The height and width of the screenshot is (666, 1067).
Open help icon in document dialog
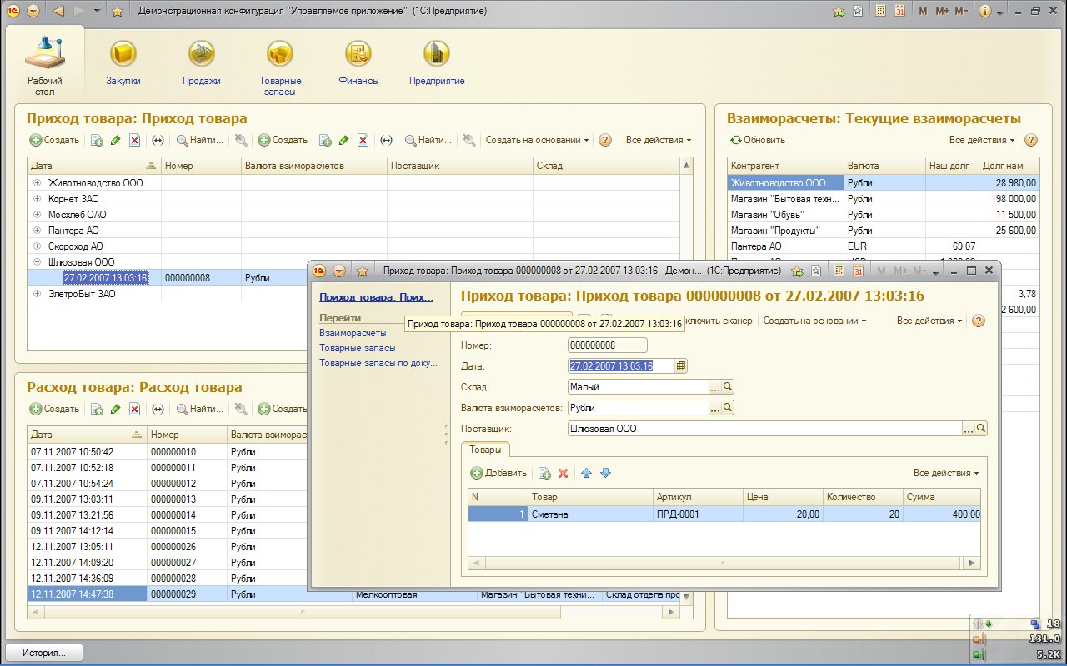pyautogui.click(x=979, y=321)
